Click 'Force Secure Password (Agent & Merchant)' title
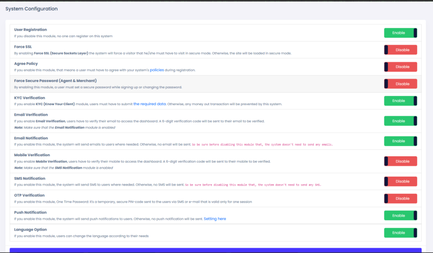The height and width of the screenshot is (253, 433). tap(55, 81)
